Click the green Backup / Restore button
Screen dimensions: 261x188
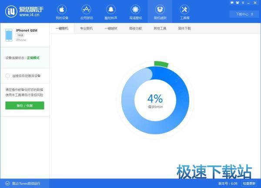click(25, 106)
